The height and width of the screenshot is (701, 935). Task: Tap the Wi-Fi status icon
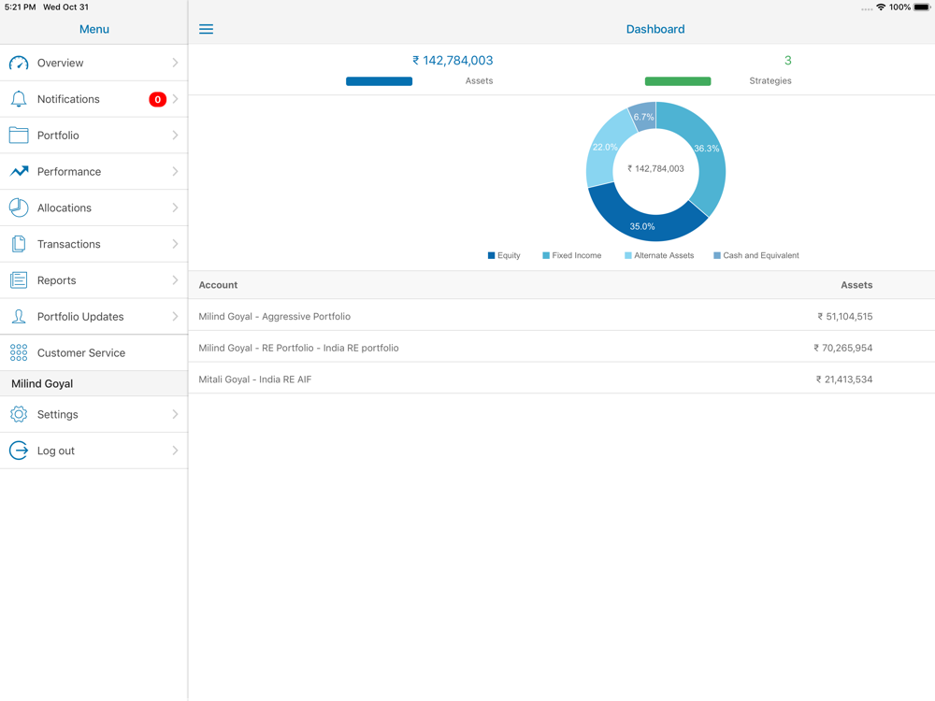(x=881, y=7)
